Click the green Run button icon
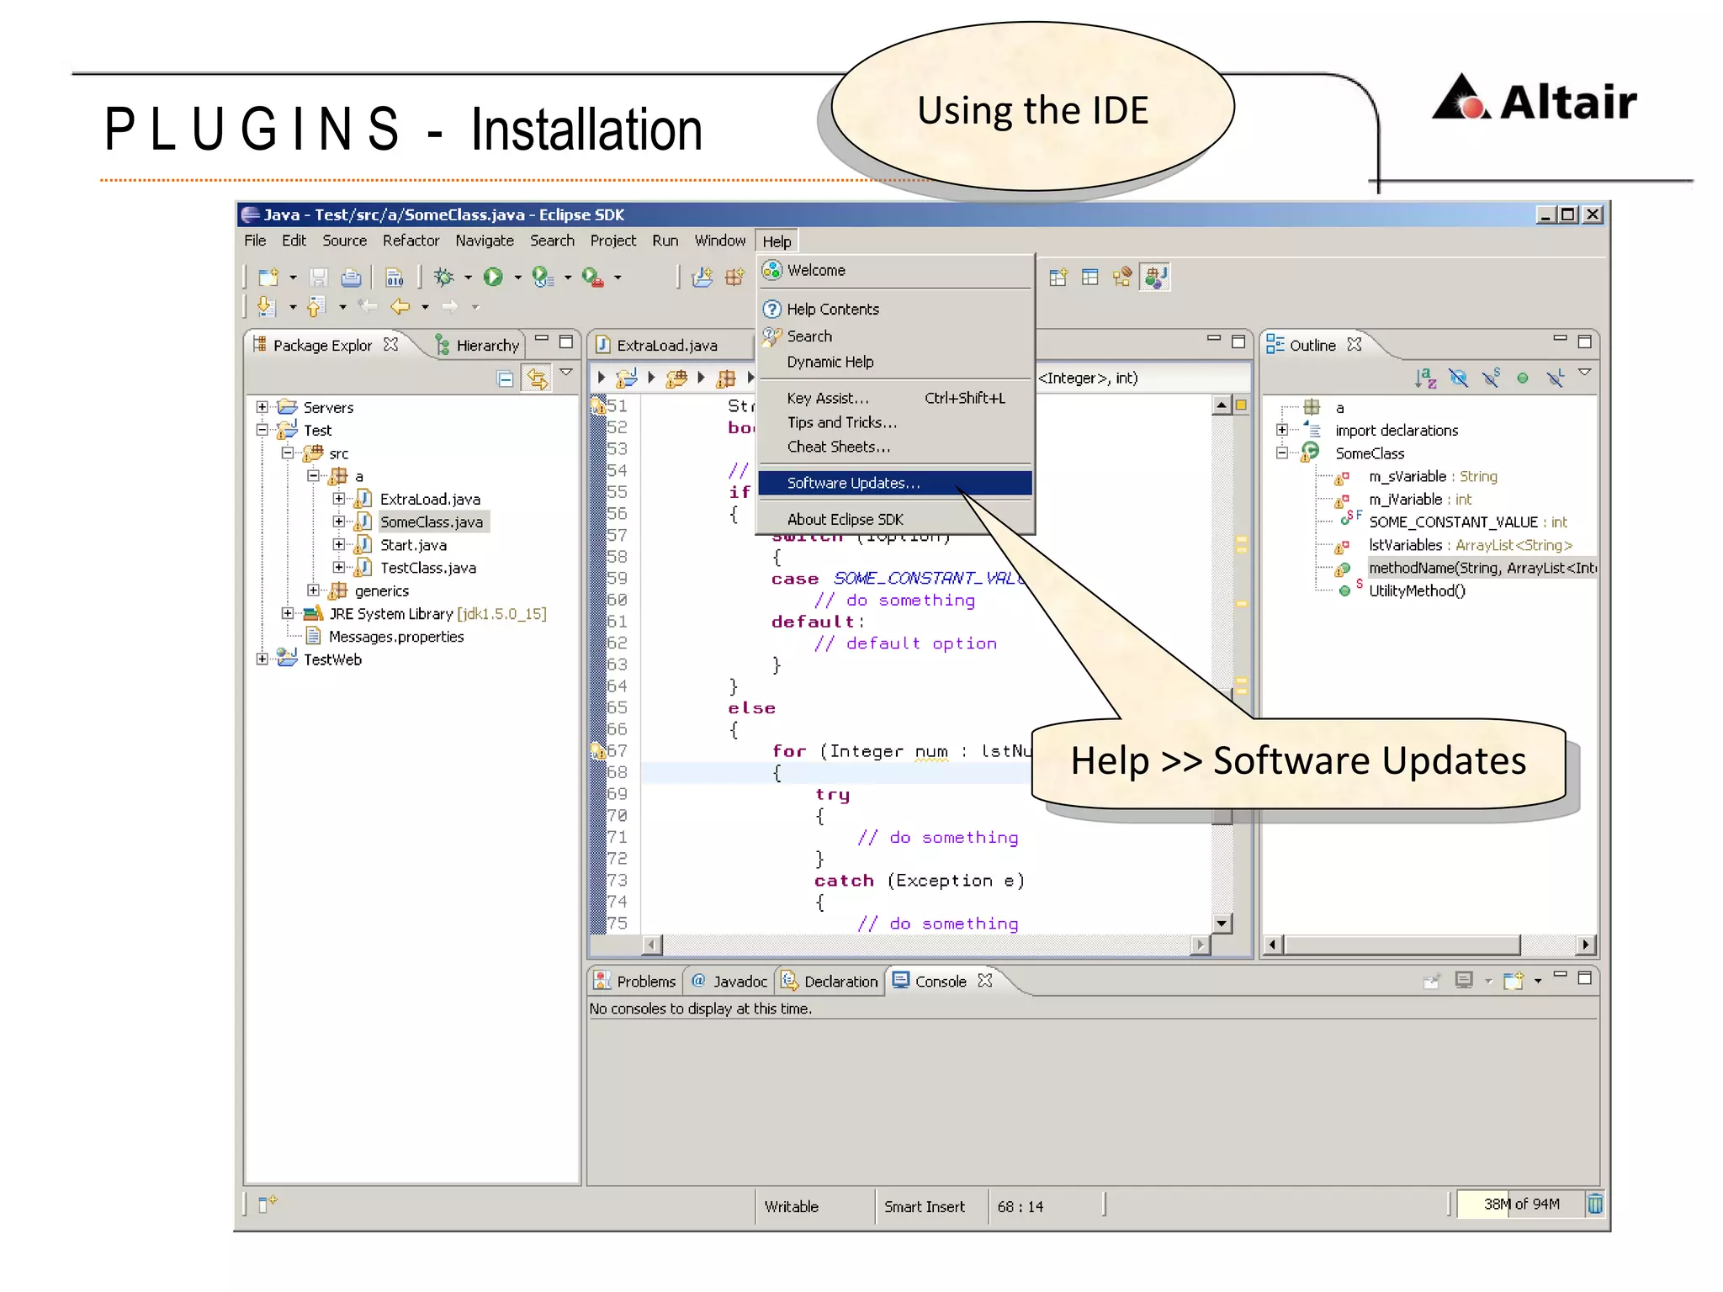Image resolution: width=1723 pixels, height=1292 pixels. [493, 277]
